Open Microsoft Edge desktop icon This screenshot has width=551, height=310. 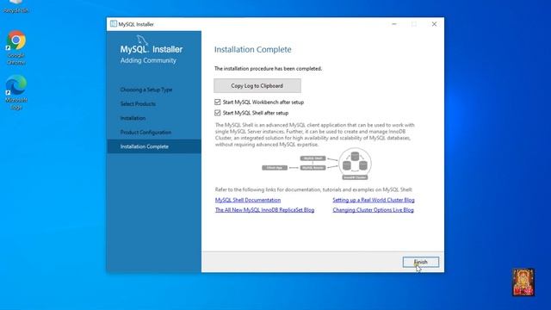tap(15, 92)
